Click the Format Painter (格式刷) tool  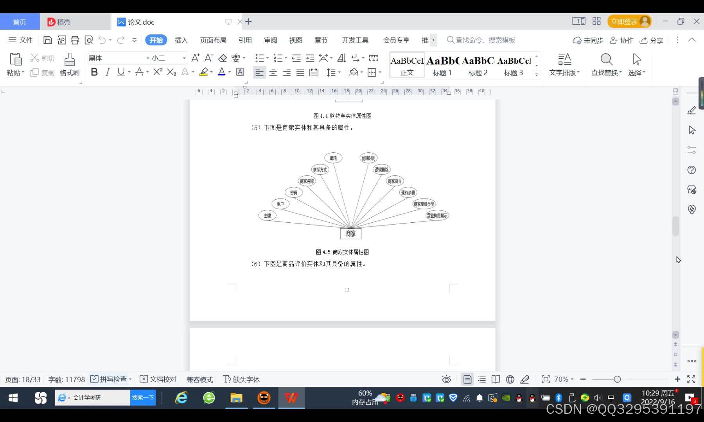pos(69,64)
